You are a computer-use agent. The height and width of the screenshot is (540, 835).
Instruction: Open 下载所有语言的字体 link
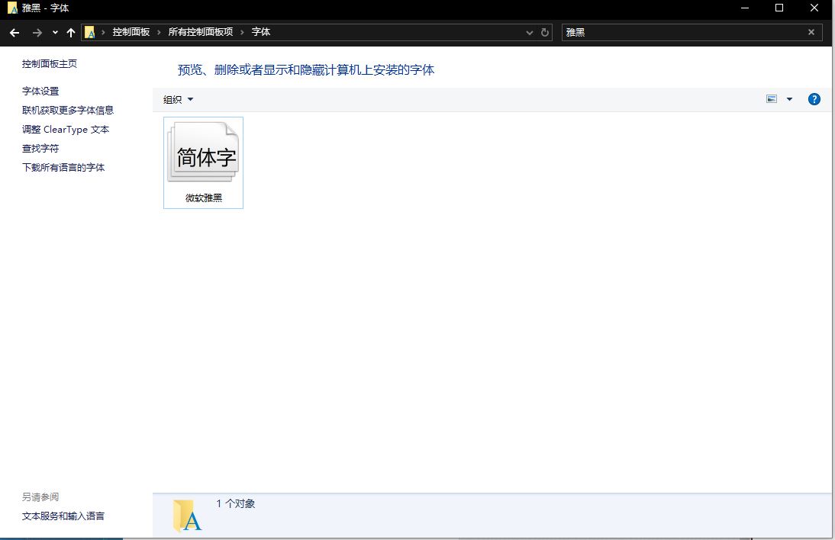point(63,168)
